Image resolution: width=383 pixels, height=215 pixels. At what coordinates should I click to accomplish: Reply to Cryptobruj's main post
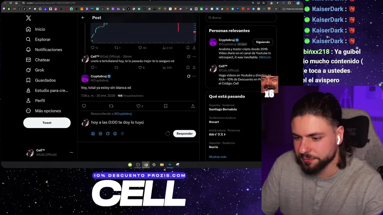84,106
